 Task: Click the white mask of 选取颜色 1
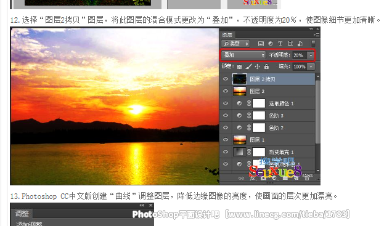pyautogui.click(x=259, y=103)
